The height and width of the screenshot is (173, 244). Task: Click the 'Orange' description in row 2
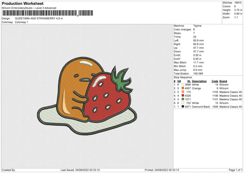tap(196, 89)
